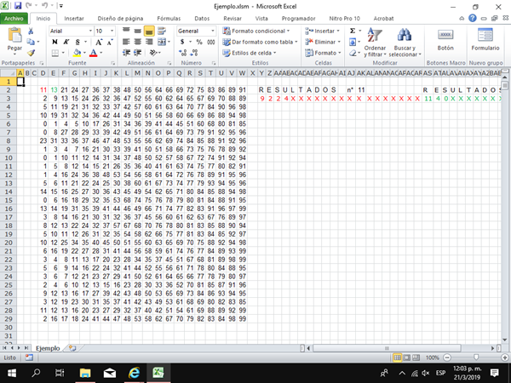Click the Cortar scissors icon

pyautogui.click(x=32, y=30)
